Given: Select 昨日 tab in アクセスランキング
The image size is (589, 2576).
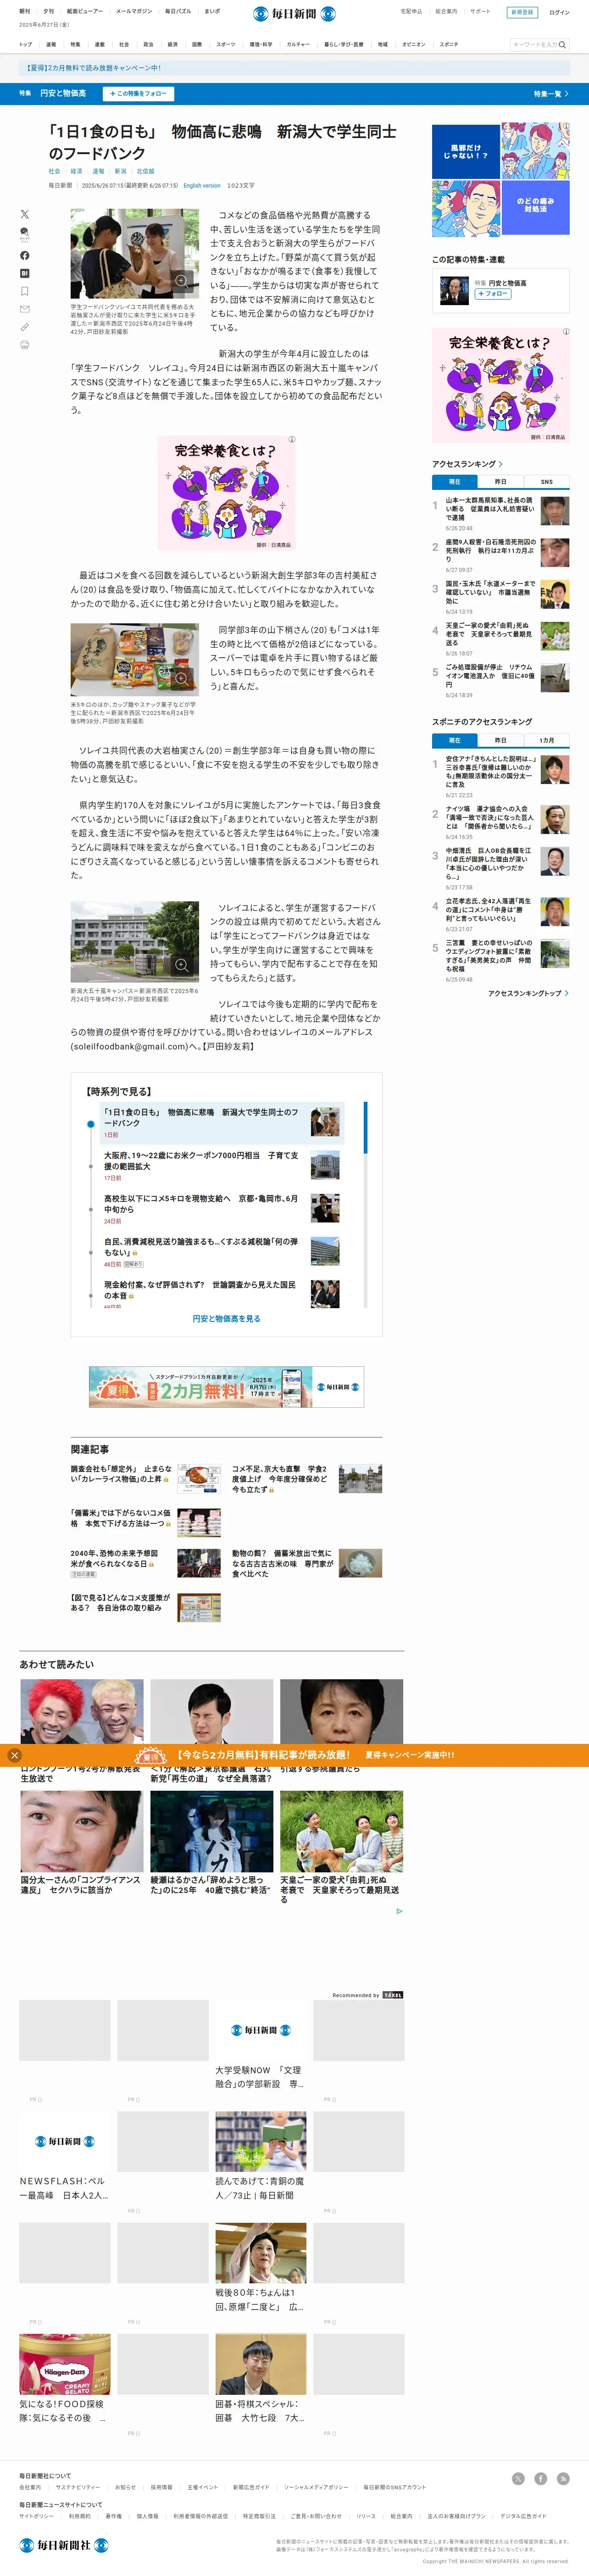Looking at the screenshot, I should pos(501,481).
